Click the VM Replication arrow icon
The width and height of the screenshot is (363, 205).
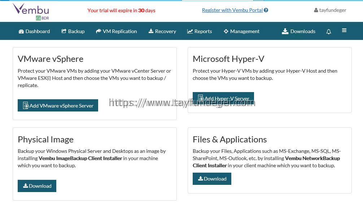coord(99,31)
